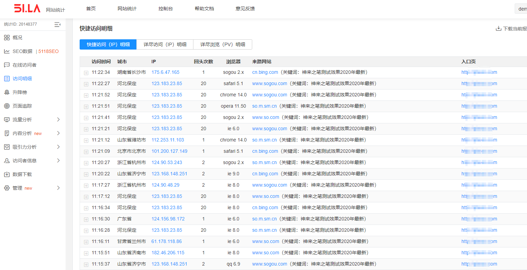Screen dimensions: 527x270
Task: Open 在线访问者 from the sidebar icon
Action: click(x=8, y=65)
